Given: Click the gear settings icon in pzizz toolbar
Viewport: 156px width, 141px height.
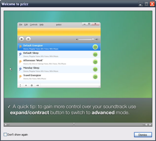Looking at the screenshot, I should click(x=32, y=85).
